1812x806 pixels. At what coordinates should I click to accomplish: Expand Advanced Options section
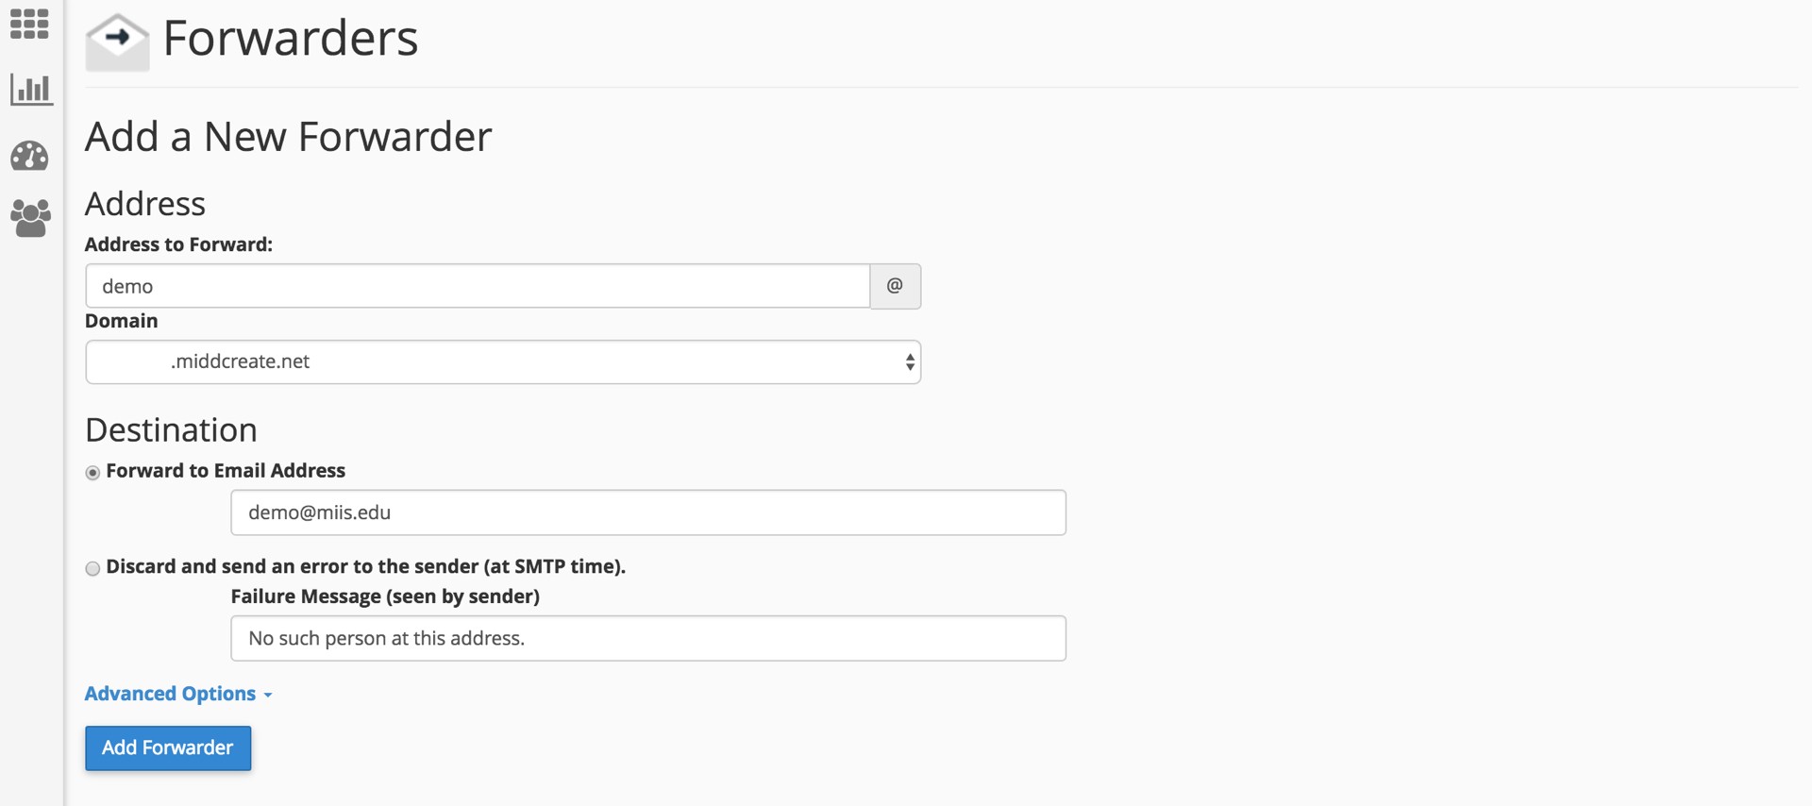point(170,694)
